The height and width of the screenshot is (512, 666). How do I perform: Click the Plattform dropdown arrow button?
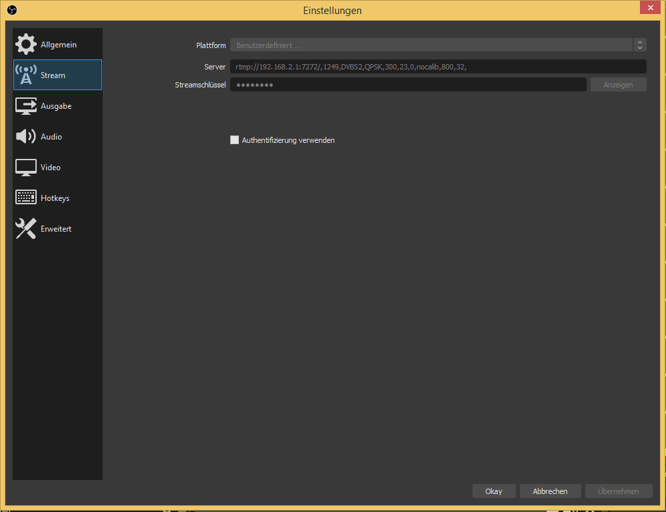tap(640, 45)
